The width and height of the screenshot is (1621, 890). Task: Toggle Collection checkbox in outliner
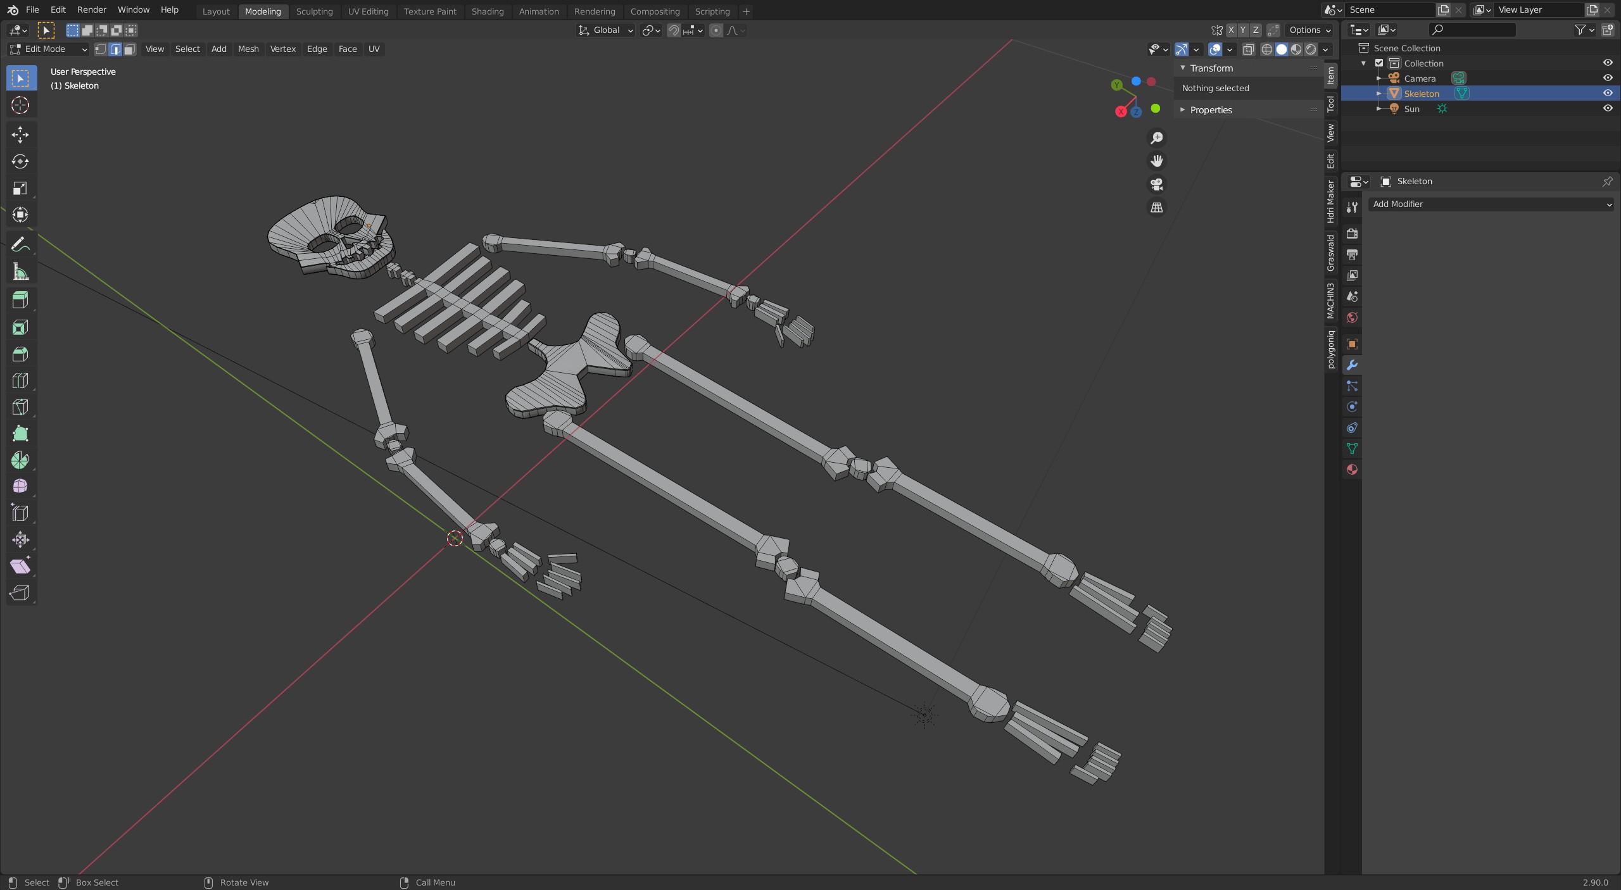1379,63
